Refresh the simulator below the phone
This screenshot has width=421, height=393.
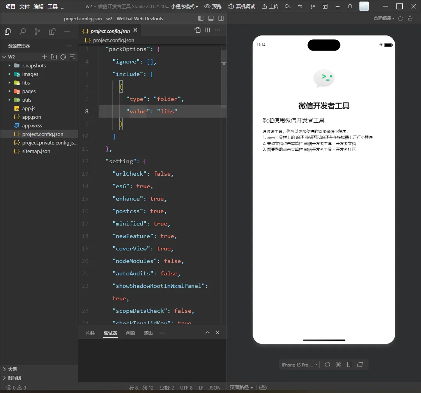(327, 365)
